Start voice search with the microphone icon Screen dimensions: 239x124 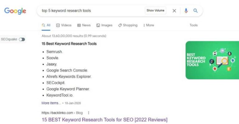coord(186,11)
